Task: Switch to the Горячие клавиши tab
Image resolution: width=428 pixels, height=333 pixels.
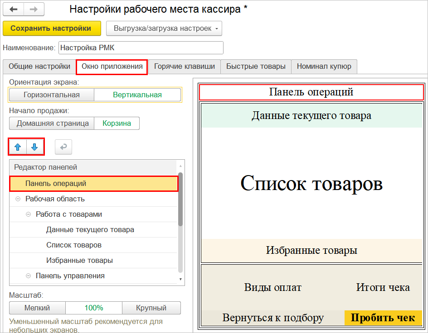Action: [184, 67]
